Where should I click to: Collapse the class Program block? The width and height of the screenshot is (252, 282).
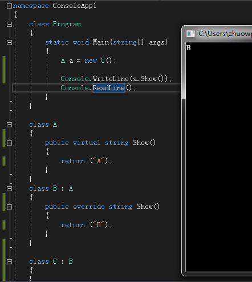(x=9, y=24)
